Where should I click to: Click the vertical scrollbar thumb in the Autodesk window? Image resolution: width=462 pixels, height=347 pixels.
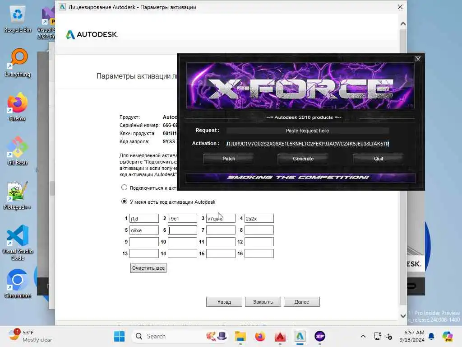coord(403,167)
